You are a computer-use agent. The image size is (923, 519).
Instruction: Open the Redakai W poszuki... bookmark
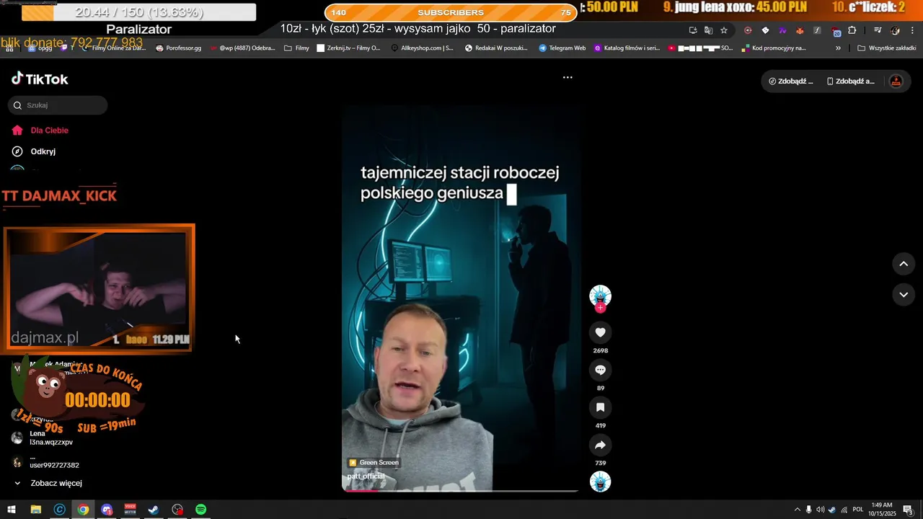click(x=496, y=48)
